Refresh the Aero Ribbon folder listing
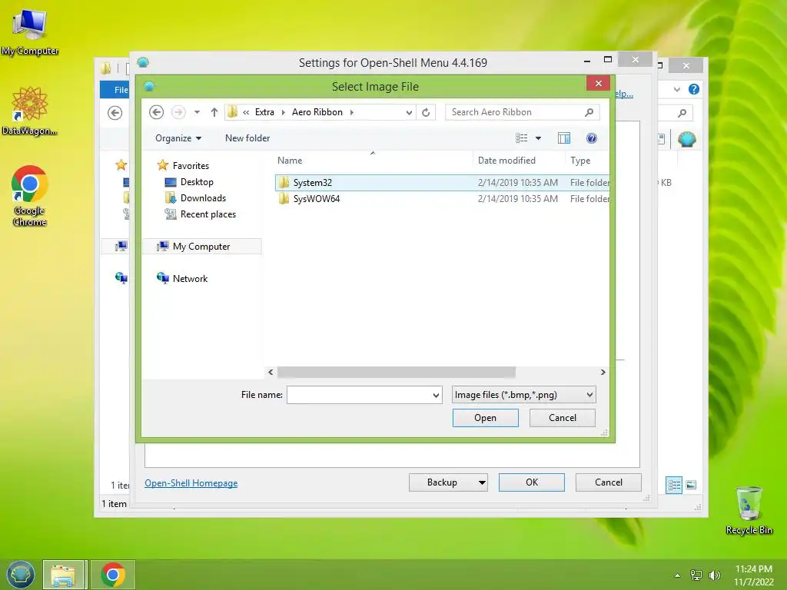The width and height of the screenshot is (787, 590). (426, 112)
